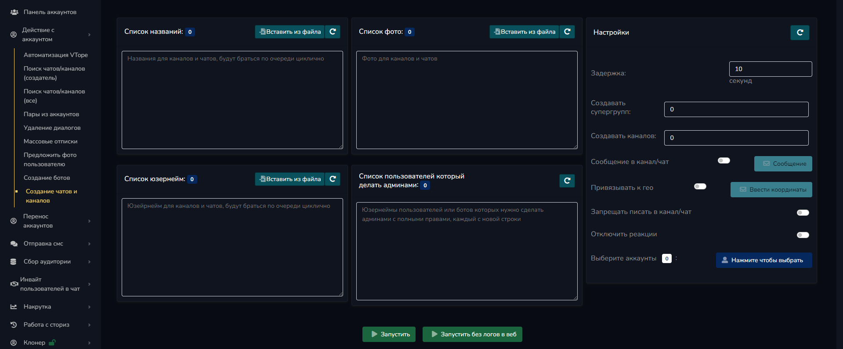Open the Массовые отписки menu item
The height and width of the screenshot is (349, 843).
pyautogui.click(x=51, y=141)
